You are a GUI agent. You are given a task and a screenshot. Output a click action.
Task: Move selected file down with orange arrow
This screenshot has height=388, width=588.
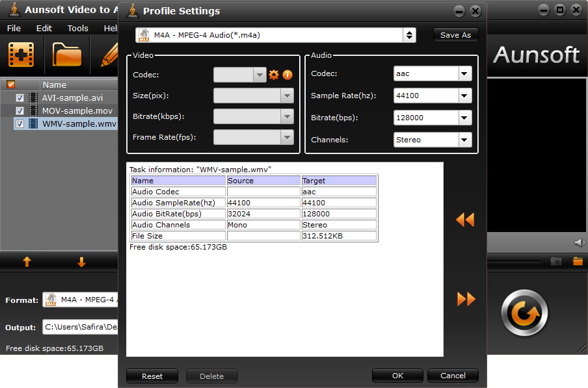[81, 262]
